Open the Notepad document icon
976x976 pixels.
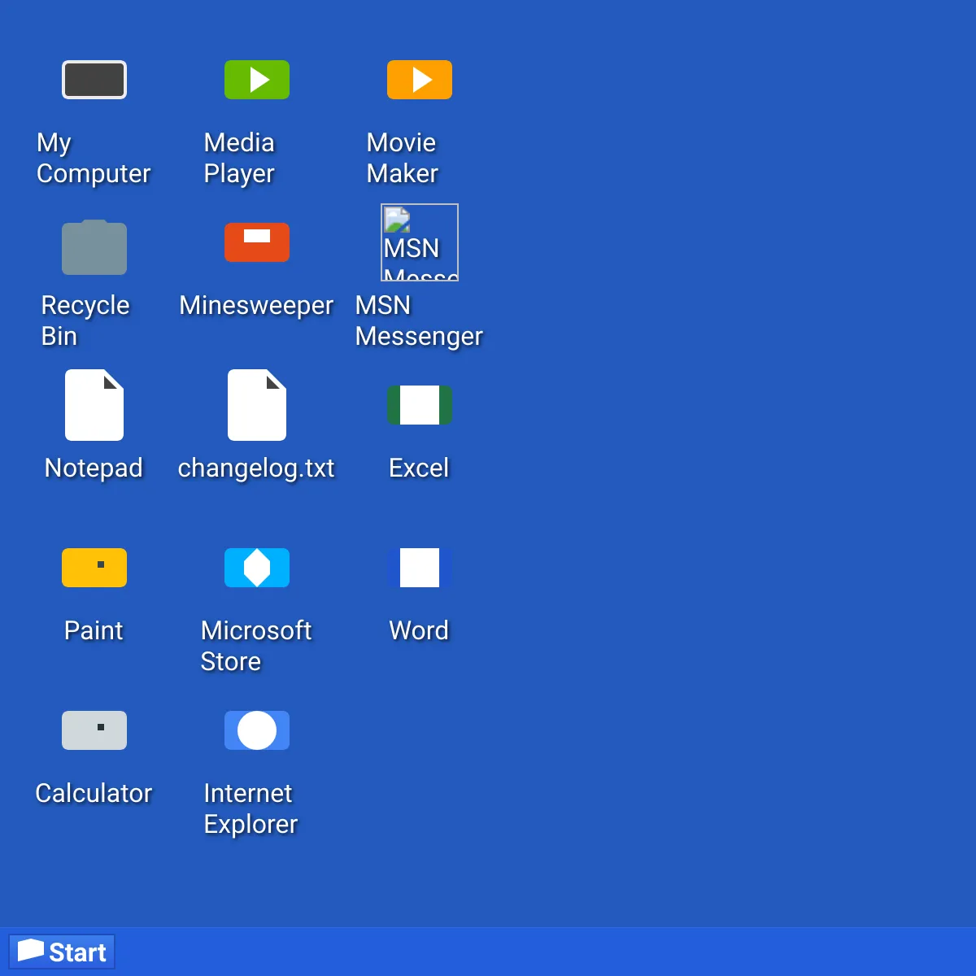94,405
